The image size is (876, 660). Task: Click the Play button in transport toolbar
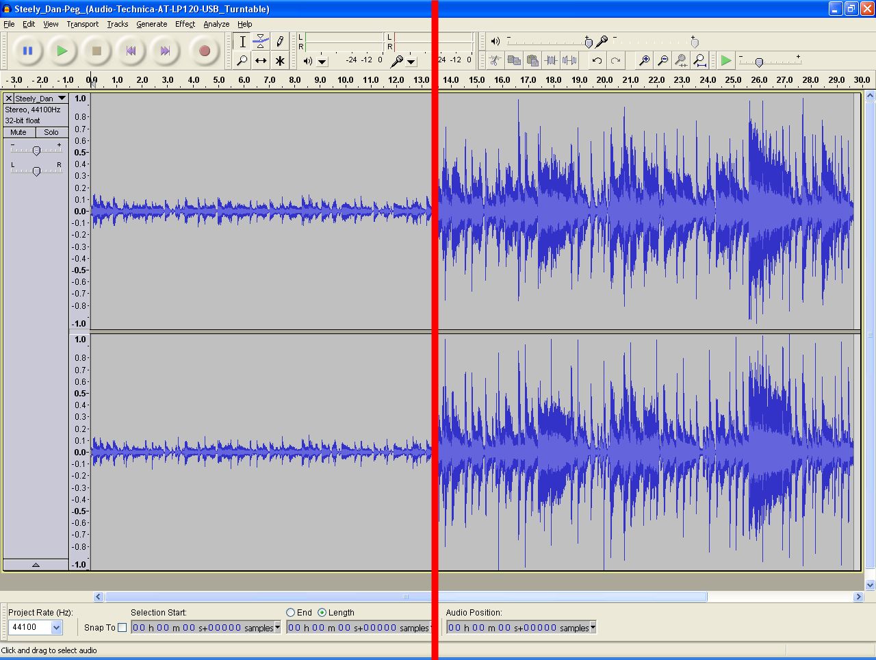point(62,51)
